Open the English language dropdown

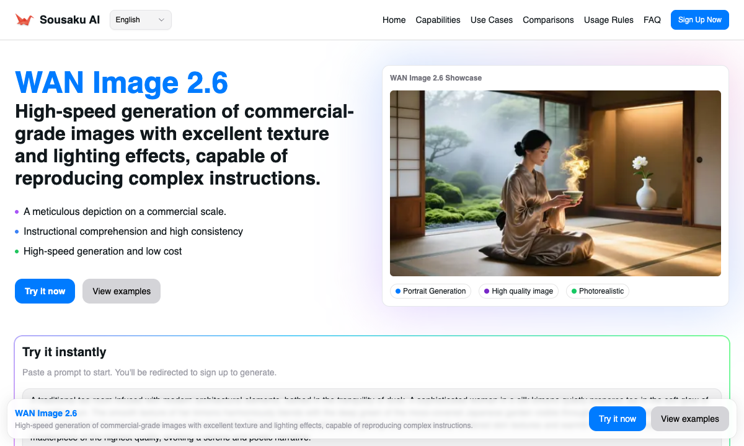pyautogui.click(x=140, y=20)
